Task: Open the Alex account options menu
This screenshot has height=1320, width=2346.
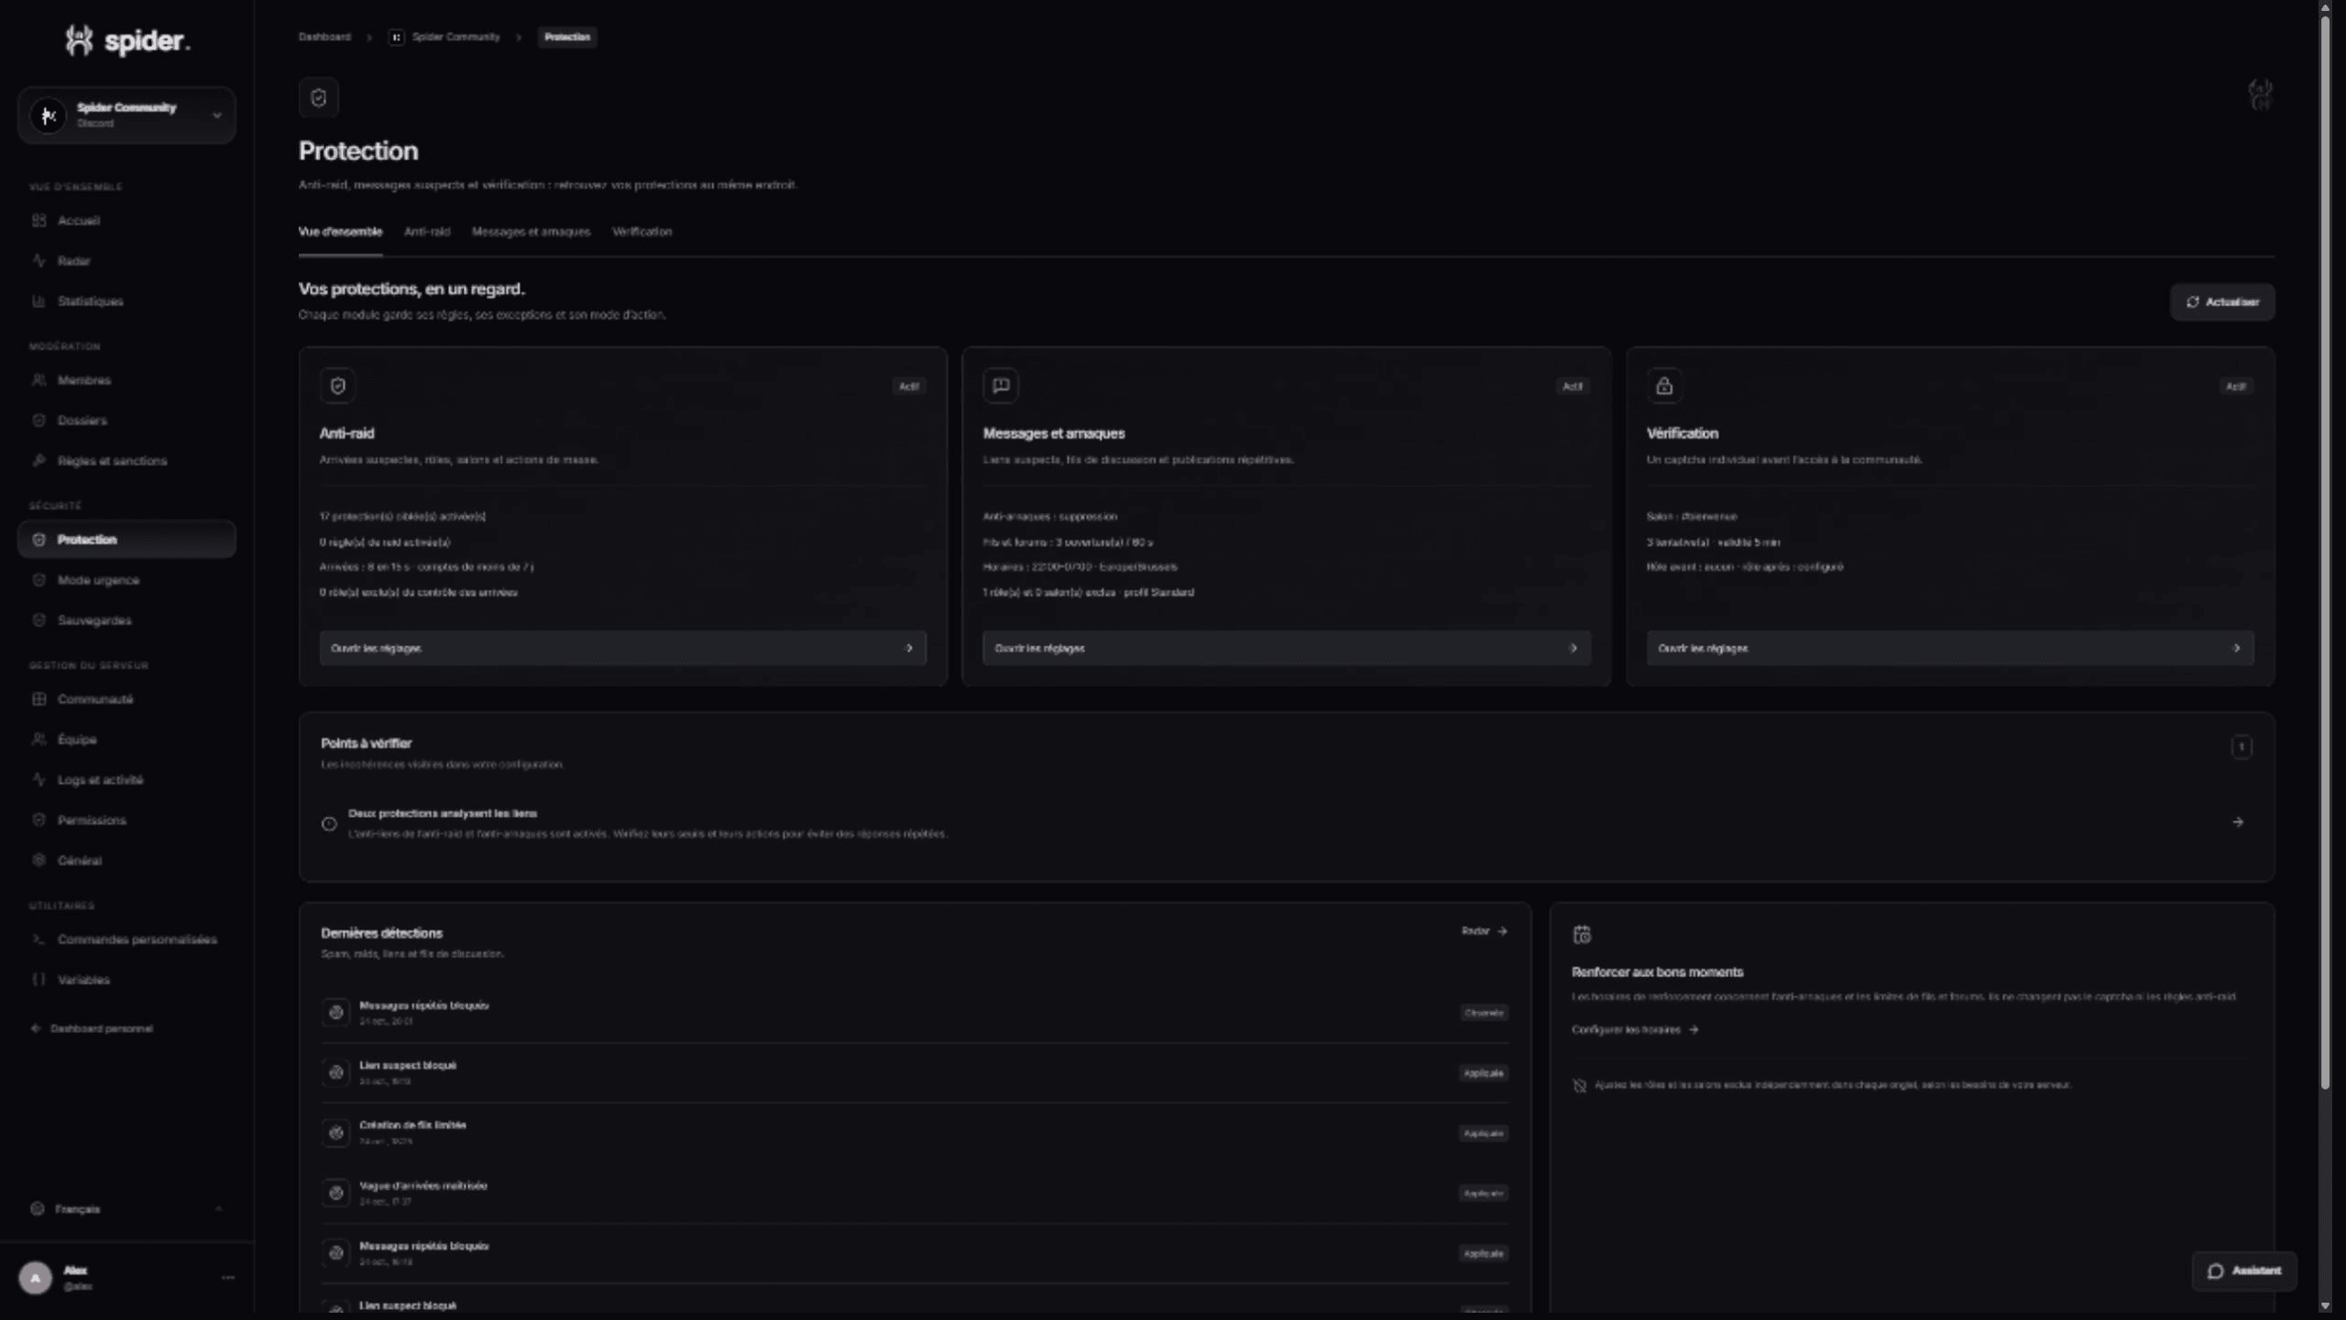Action: (x=228, y=1278)
